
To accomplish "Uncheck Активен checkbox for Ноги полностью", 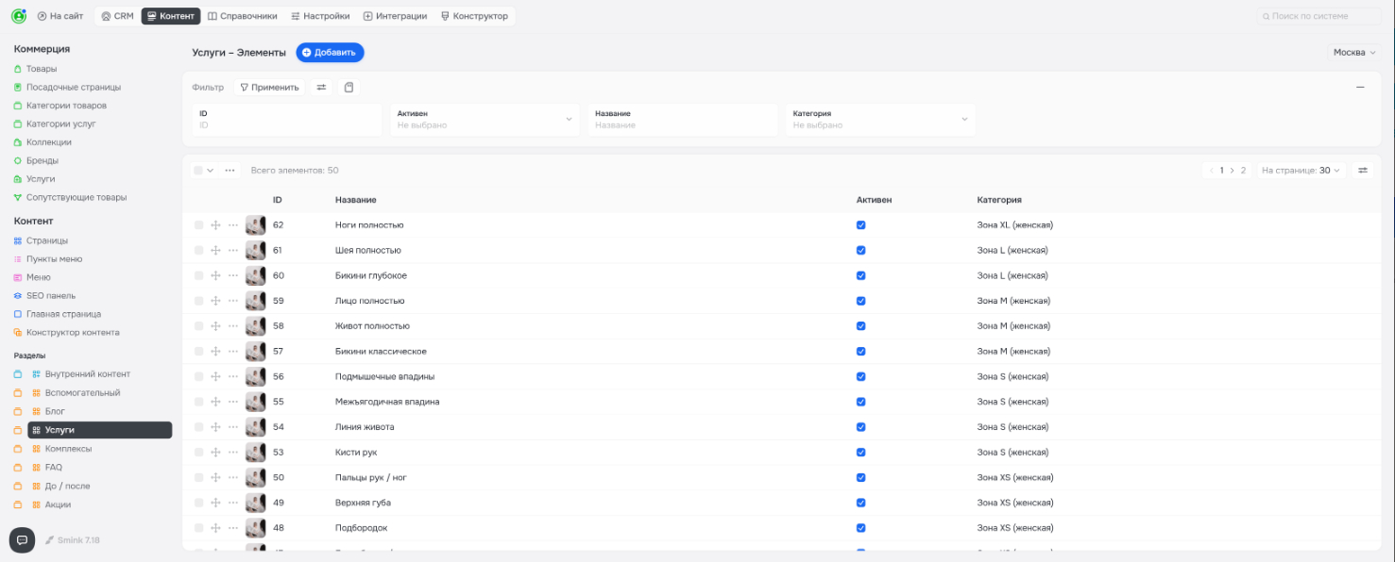I will pos(860,225).
